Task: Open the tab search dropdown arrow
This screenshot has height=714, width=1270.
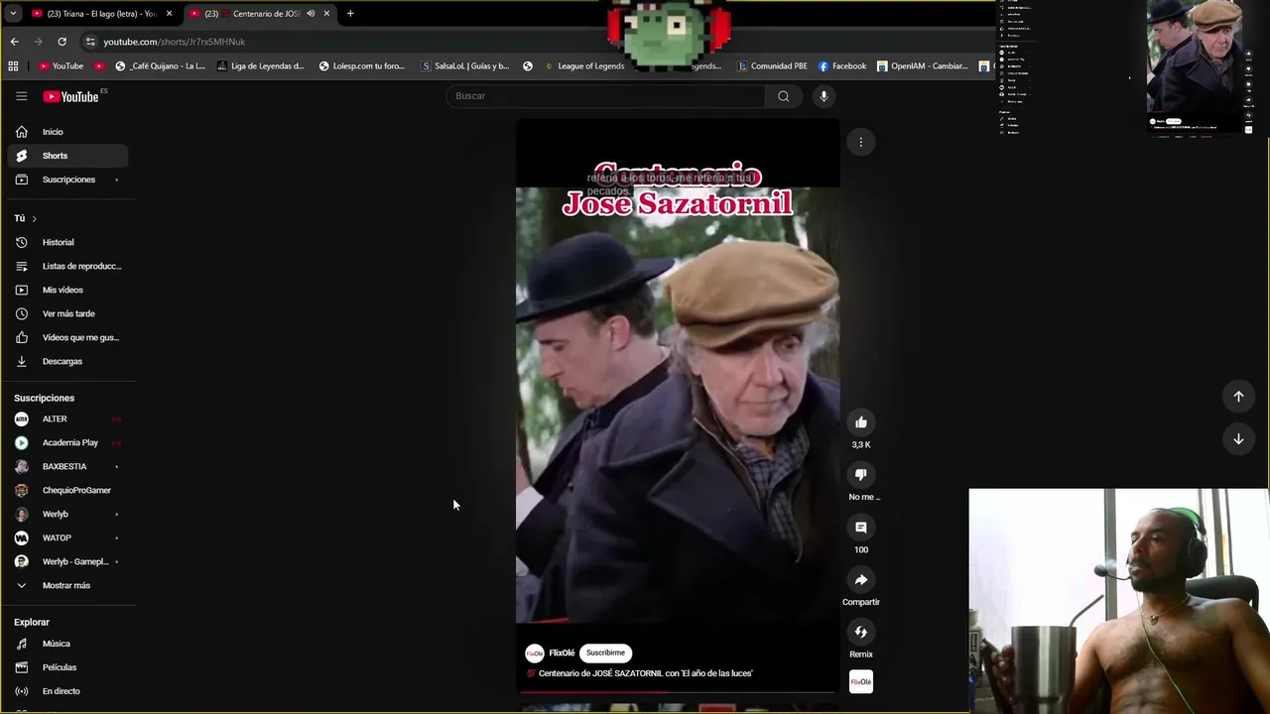Action: pos(13,14)
